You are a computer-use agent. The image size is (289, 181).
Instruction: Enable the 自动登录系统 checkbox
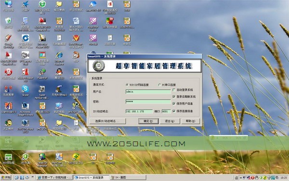[x=174, y=90]
